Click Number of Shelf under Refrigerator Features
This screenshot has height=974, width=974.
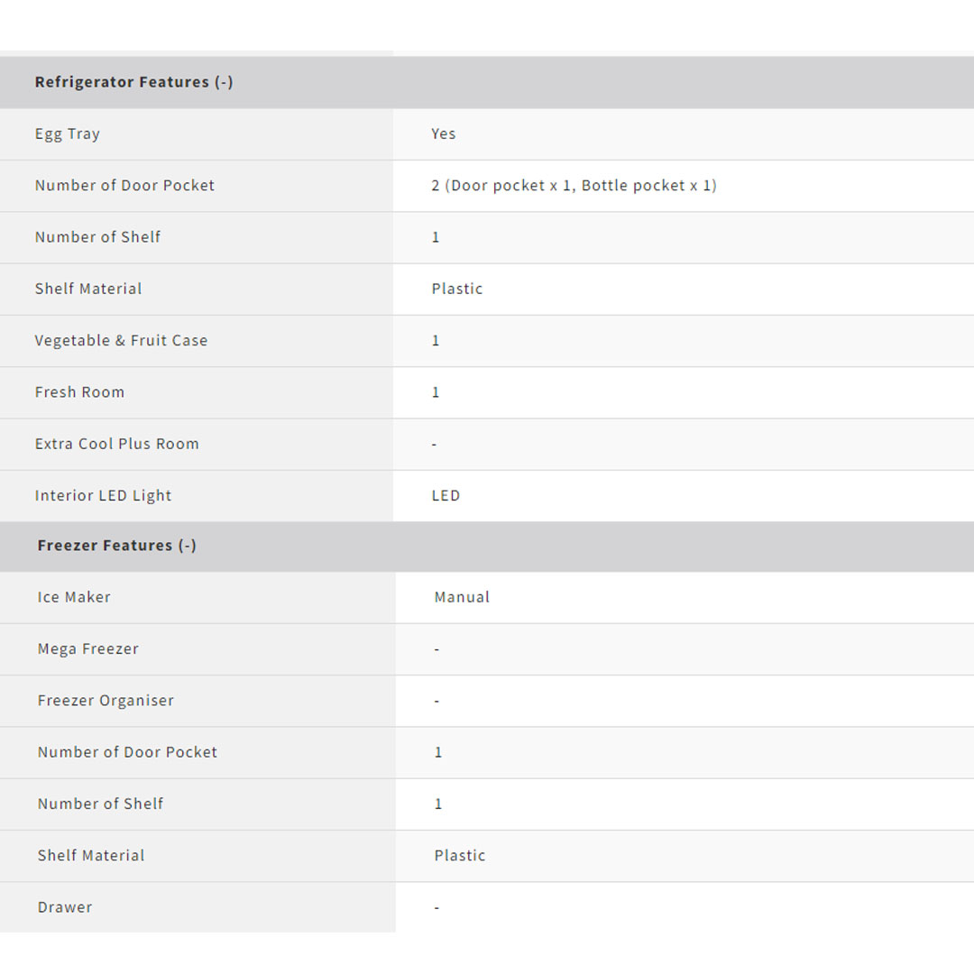click(x=97, y=237)
